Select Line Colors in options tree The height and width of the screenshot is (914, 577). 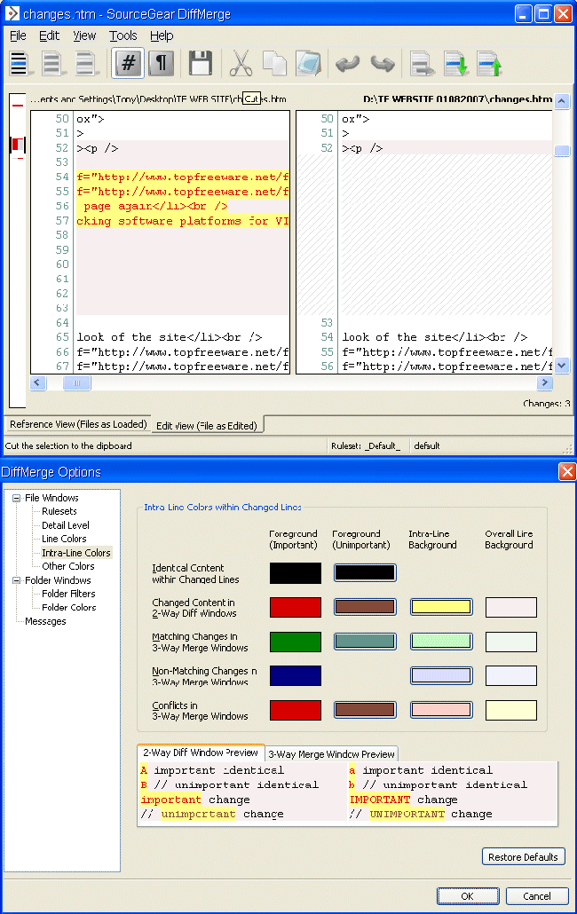[64, 539]
